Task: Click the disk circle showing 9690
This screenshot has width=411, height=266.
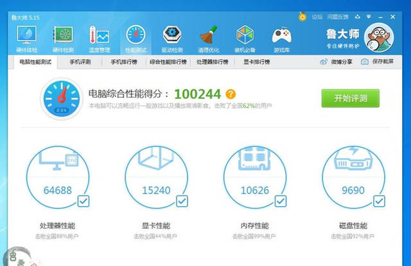Action: 353,177
